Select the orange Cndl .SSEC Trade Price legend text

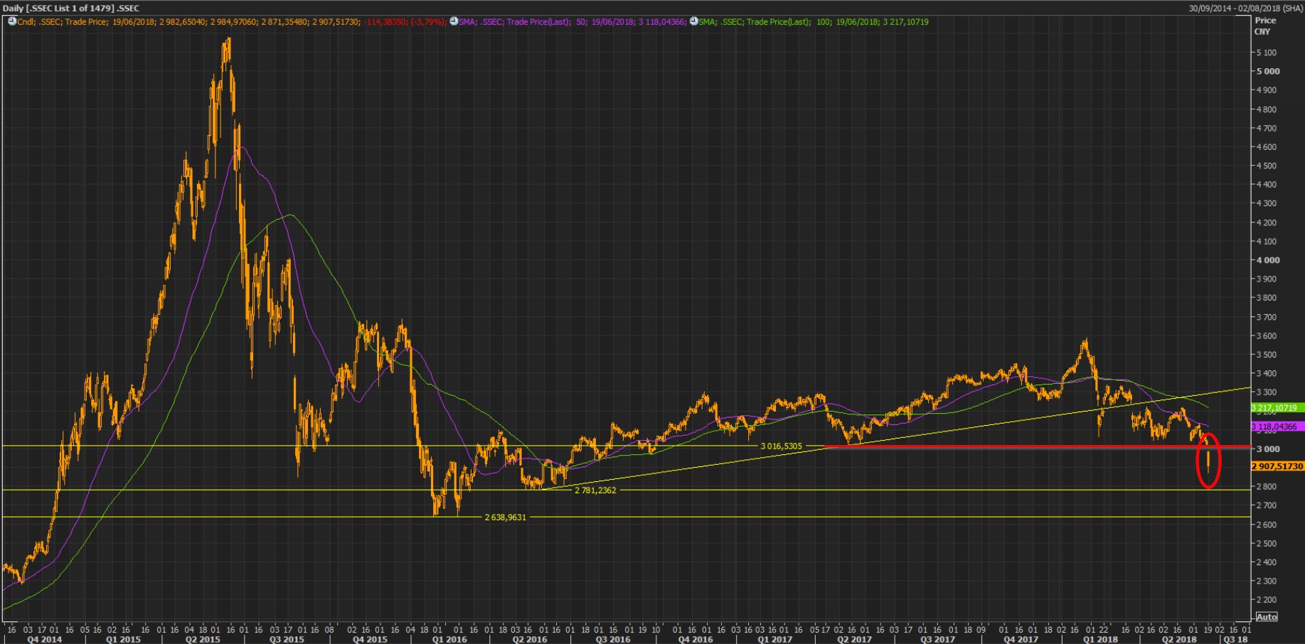[x=188, y=22]
